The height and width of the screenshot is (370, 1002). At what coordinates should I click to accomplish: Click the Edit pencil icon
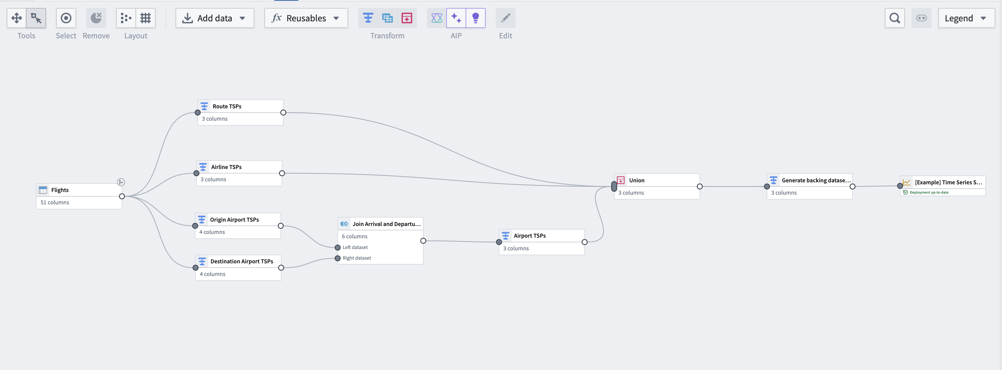(506, 18)
